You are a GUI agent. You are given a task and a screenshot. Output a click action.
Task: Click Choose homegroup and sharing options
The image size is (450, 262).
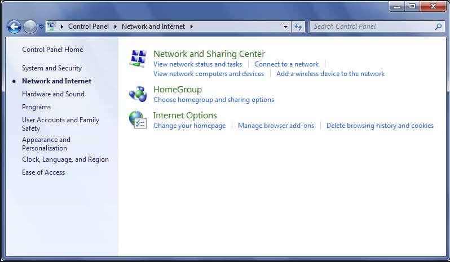214,100
